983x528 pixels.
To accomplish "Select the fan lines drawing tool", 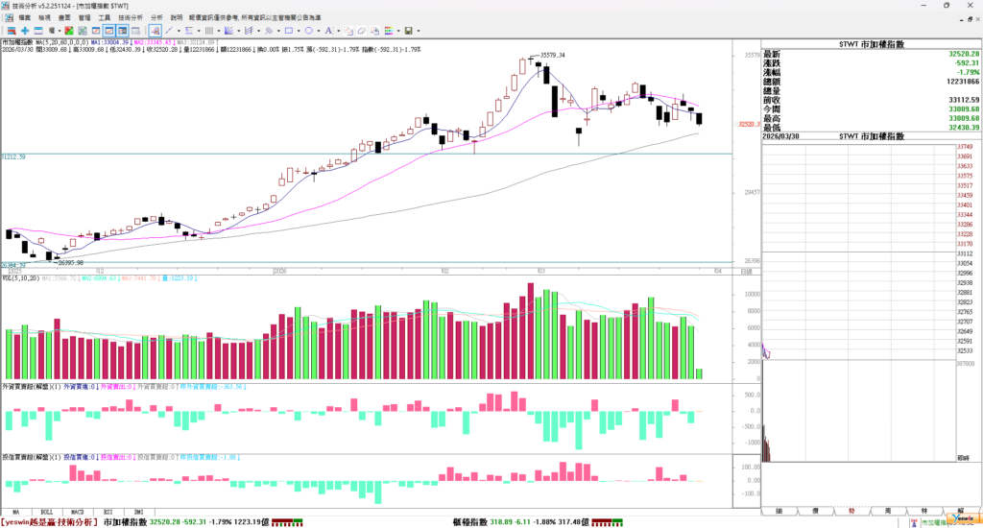I will click(x=228, y=31).
